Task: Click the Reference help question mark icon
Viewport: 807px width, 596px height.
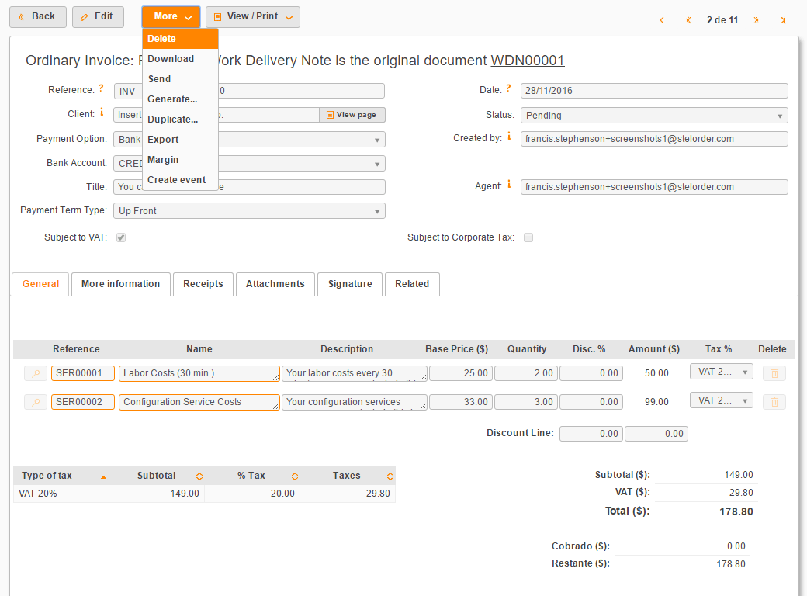Action: pos(102,88)
